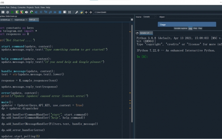Click the Back arrow in the toolbar
The height and width of the screenshot is (139, 222).
(x=86, y=12)
